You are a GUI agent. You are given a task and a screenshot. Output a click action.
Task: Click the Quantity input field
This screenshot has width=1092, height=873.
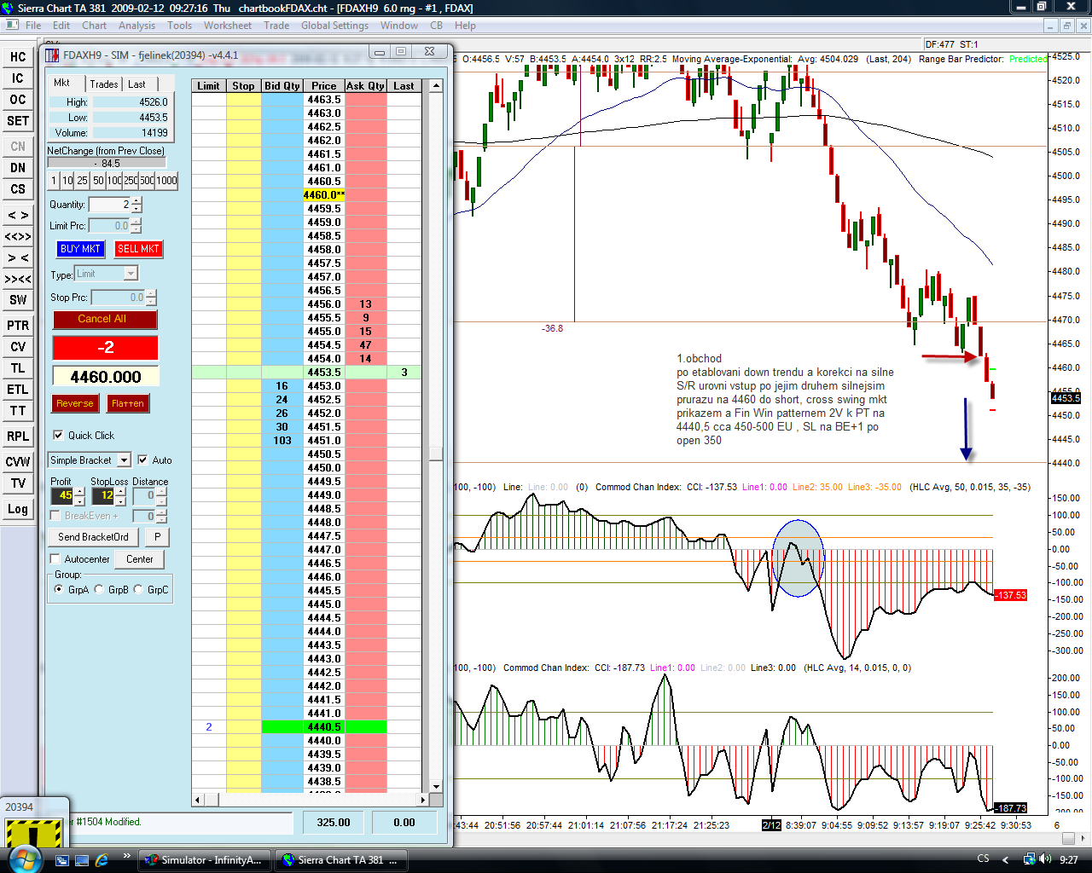[x=110, y=205]
